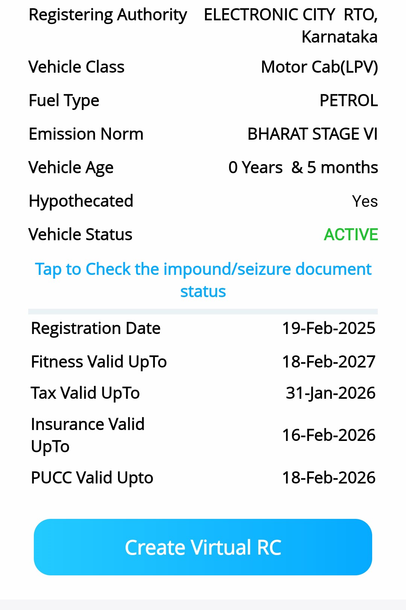
Task: Tap the Emission Norm label
Action: [x=86, y=134]
